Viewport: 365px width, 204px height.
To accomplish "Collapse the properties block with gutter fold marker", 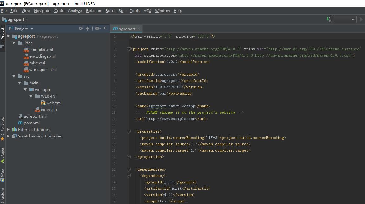I will [x=129, y=131].
